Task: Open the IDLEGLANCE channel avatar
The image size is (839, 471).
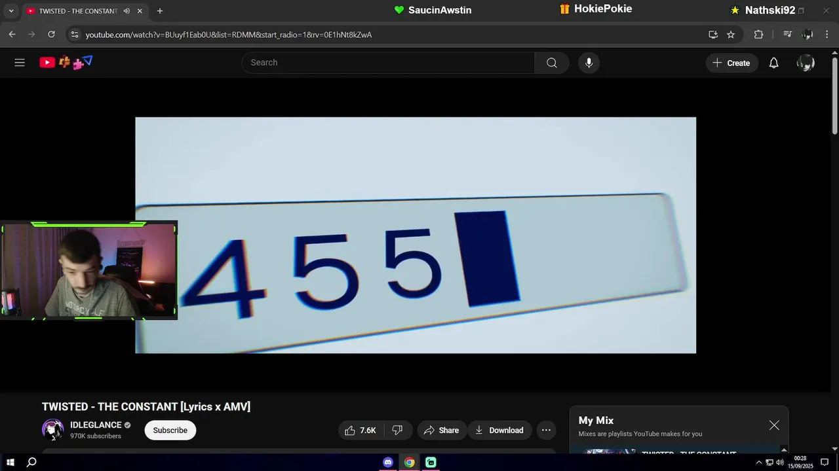Action: 53,430
